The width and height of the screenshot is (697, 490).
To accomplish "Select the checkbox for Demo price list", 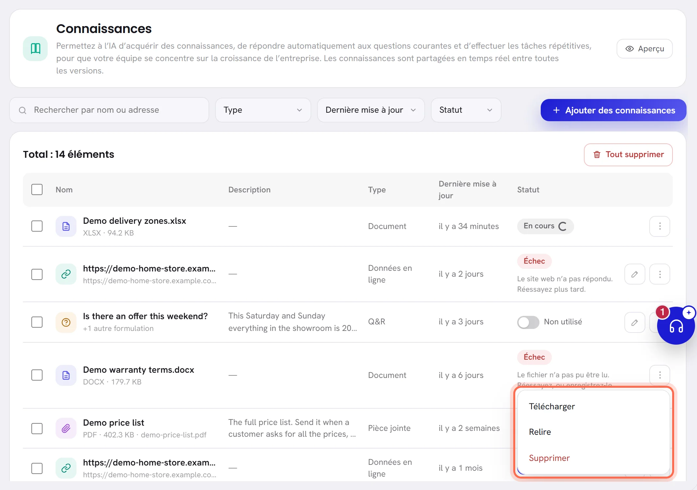I will [37, 428].
